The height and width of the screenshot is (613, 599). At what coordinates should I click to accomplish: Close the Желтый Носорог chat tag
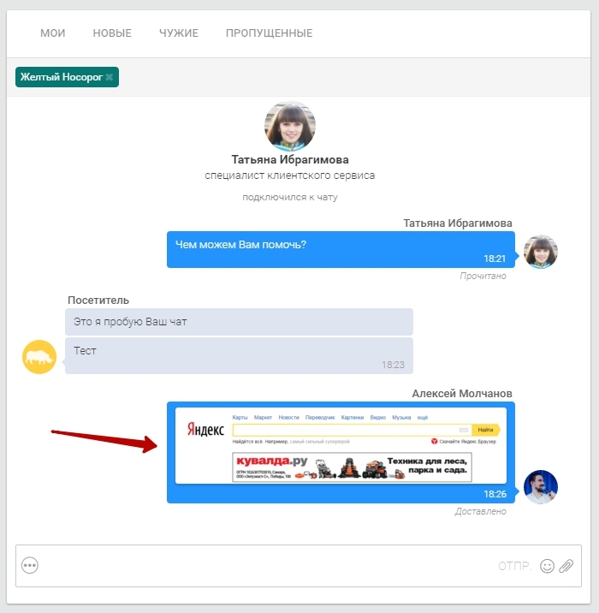[x=110, y=77]
